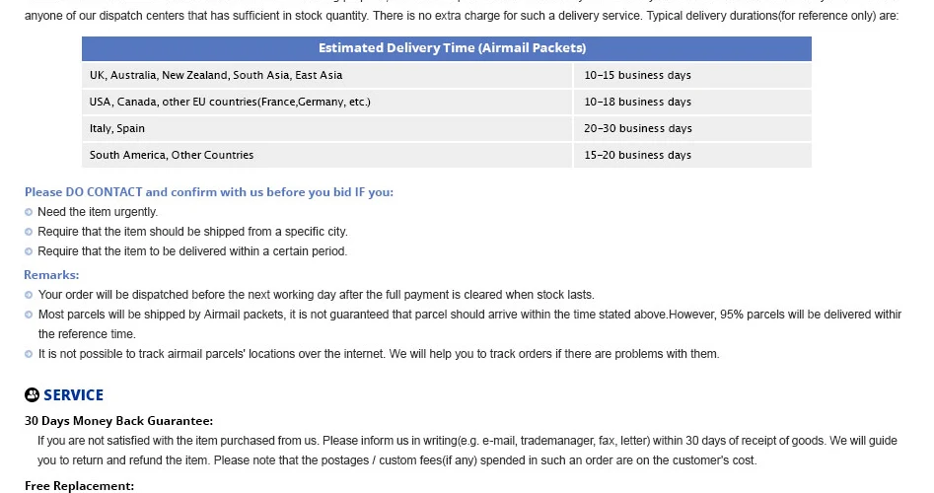The width and height of the screenshot is (934, 493).
Task: Click bullet icon beside 'Your order will be dispatched'
Action: [29, 295]
